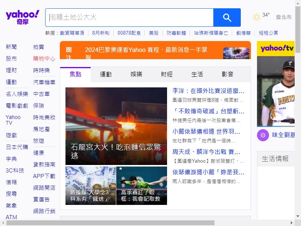
Task: Open the red 購物中心 link
Action: pyautogui.click(x=44, y=59)
